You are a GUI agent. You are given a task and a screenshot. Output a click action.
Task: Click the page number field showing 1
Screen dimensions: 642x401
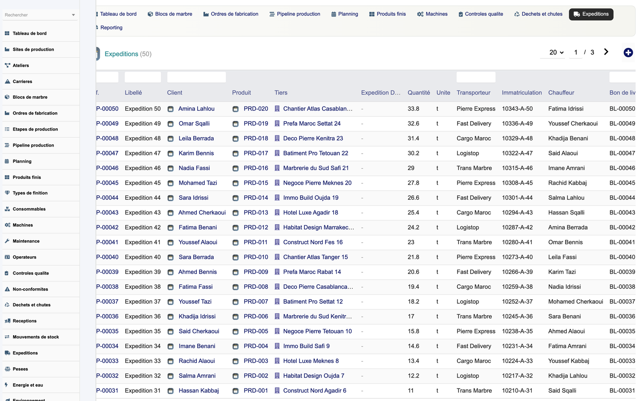click(x=576, y=52)
